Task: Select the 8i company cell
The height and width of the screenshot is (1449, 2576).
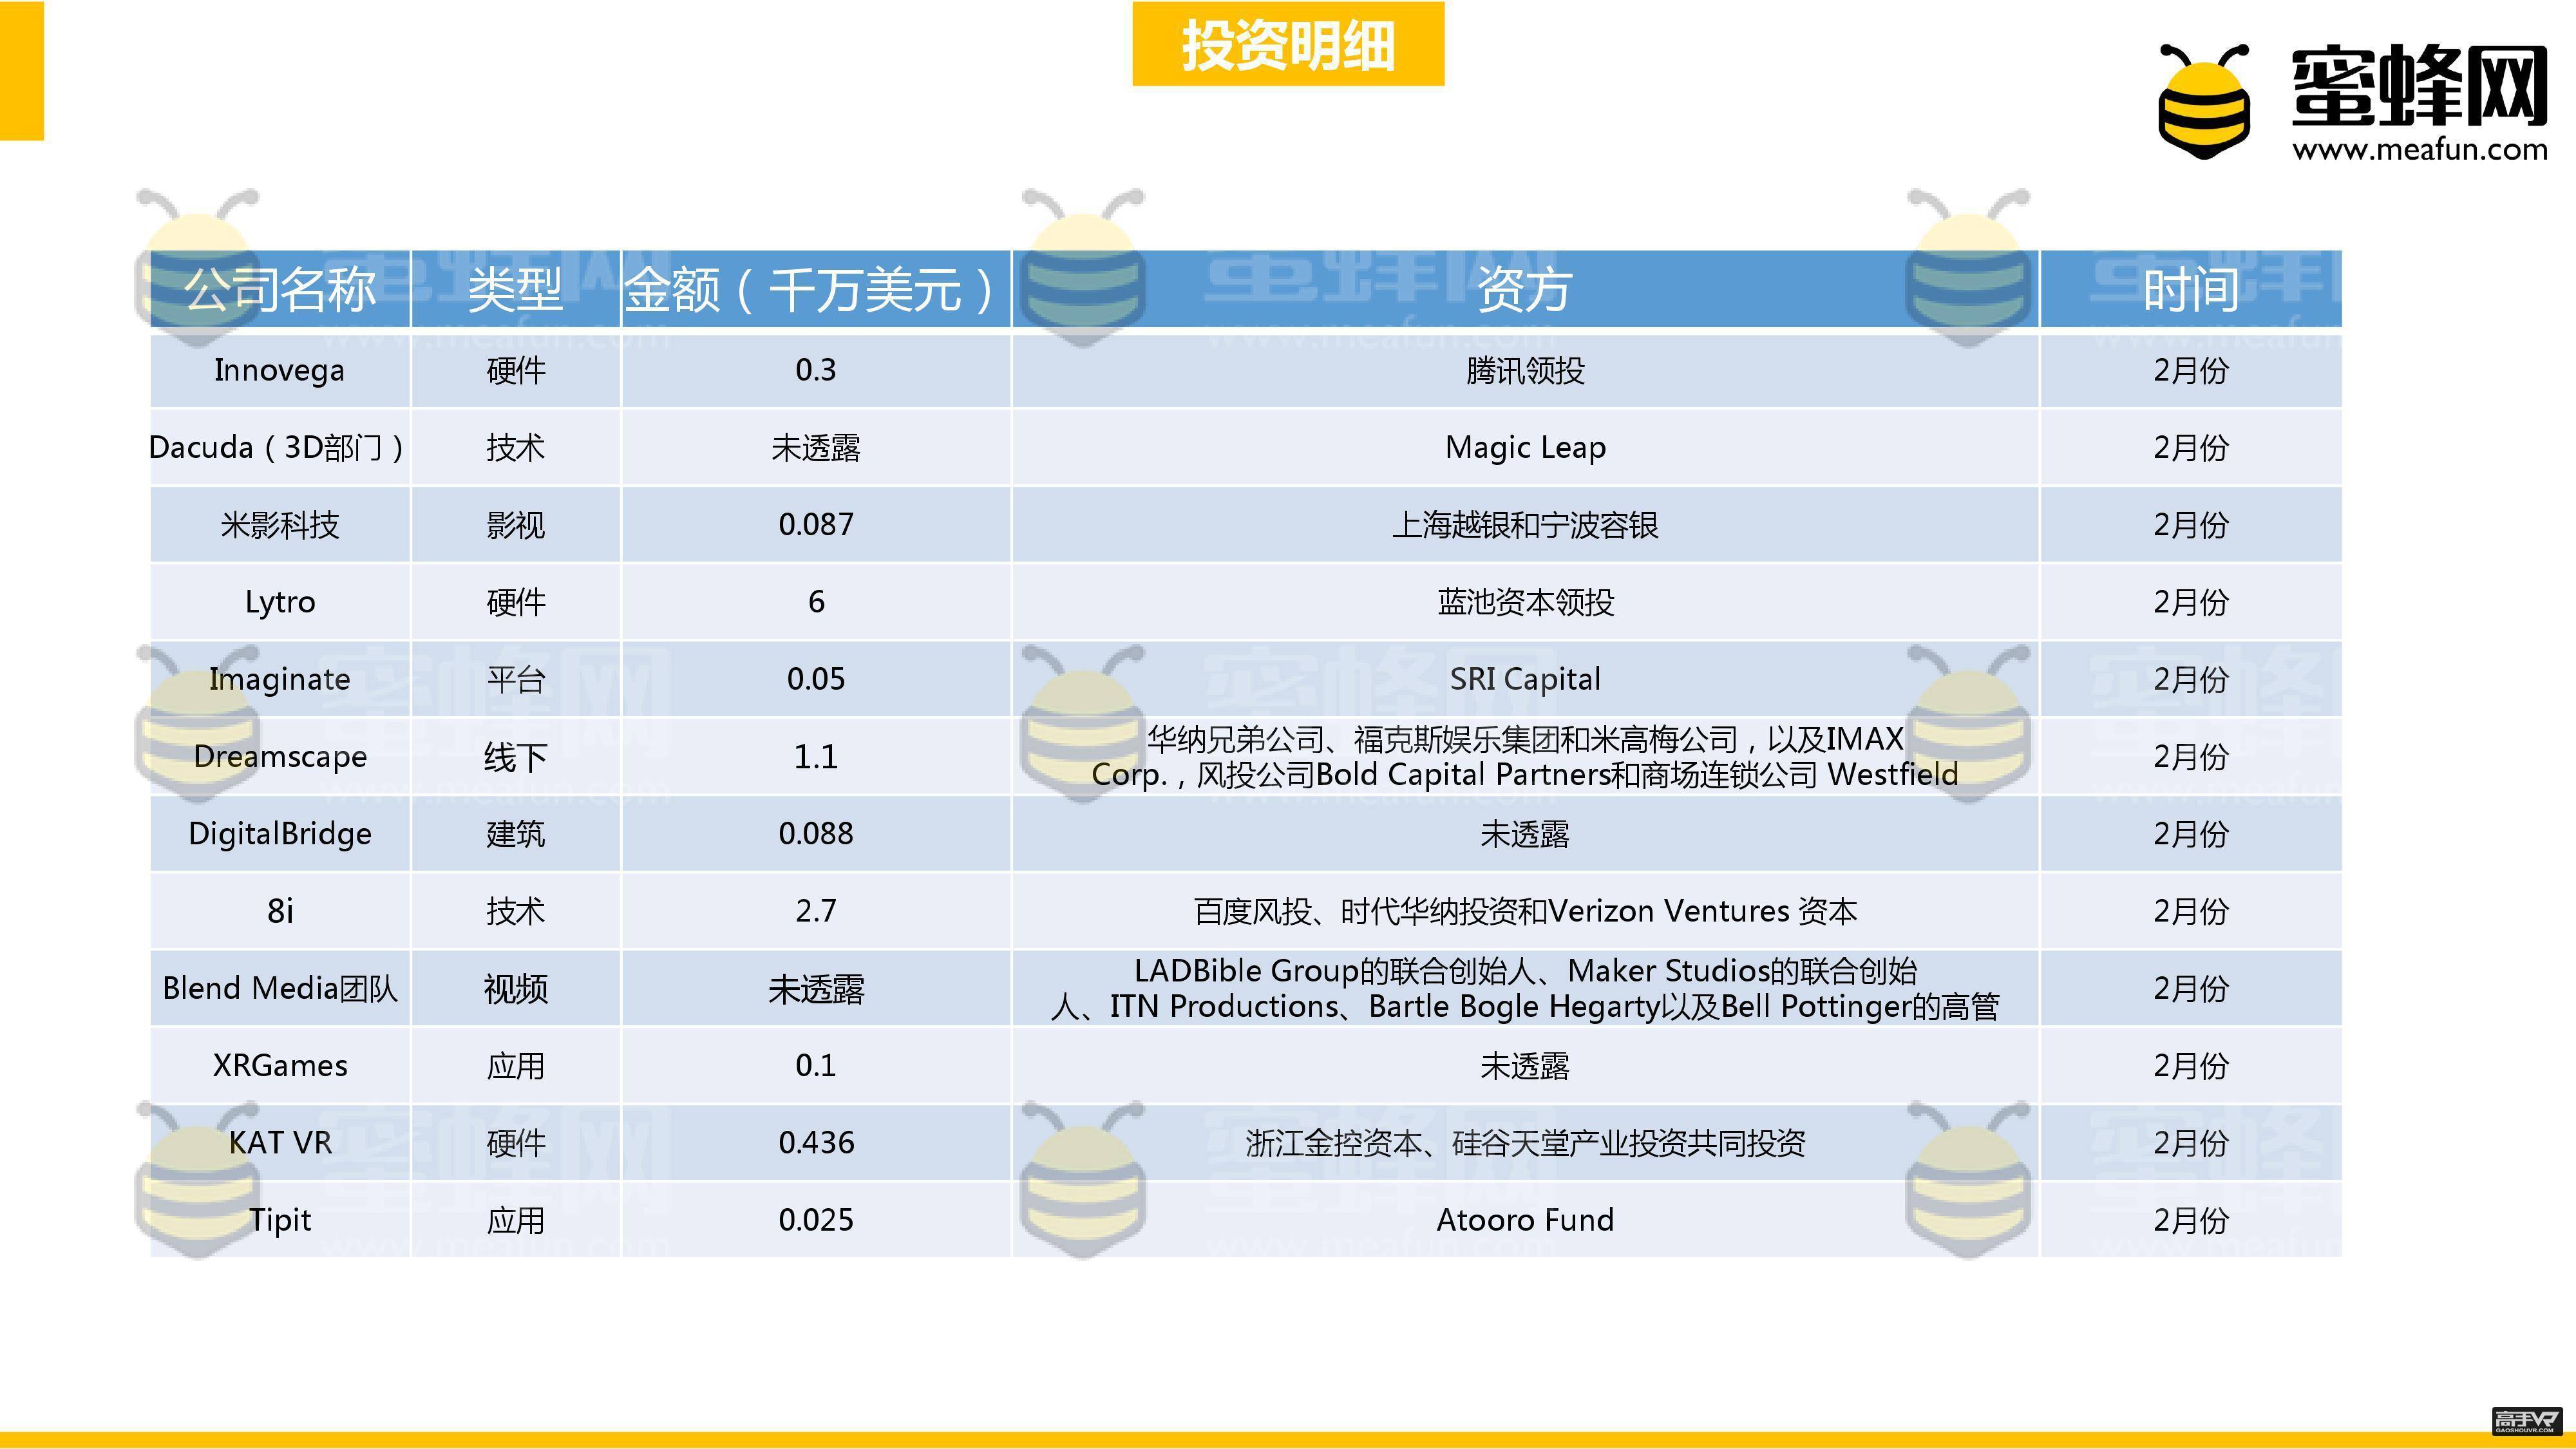Action: 280,910
